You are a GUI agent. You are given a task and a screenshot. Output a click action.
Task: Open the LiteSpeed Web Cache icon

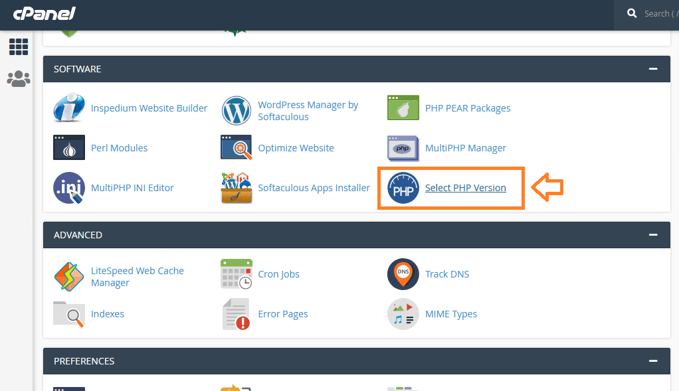[69, 277]
